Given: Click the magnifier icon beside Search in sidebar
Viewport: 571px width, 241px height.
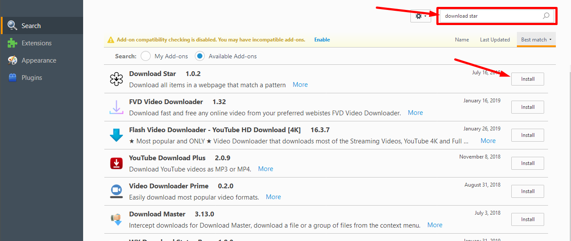Looking at the screenshot, I should [13, 26].
